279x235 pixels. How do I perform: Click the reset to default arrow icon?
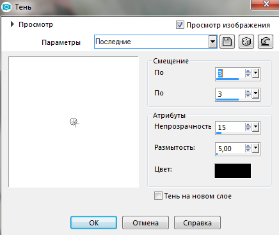tap(266, 42)
